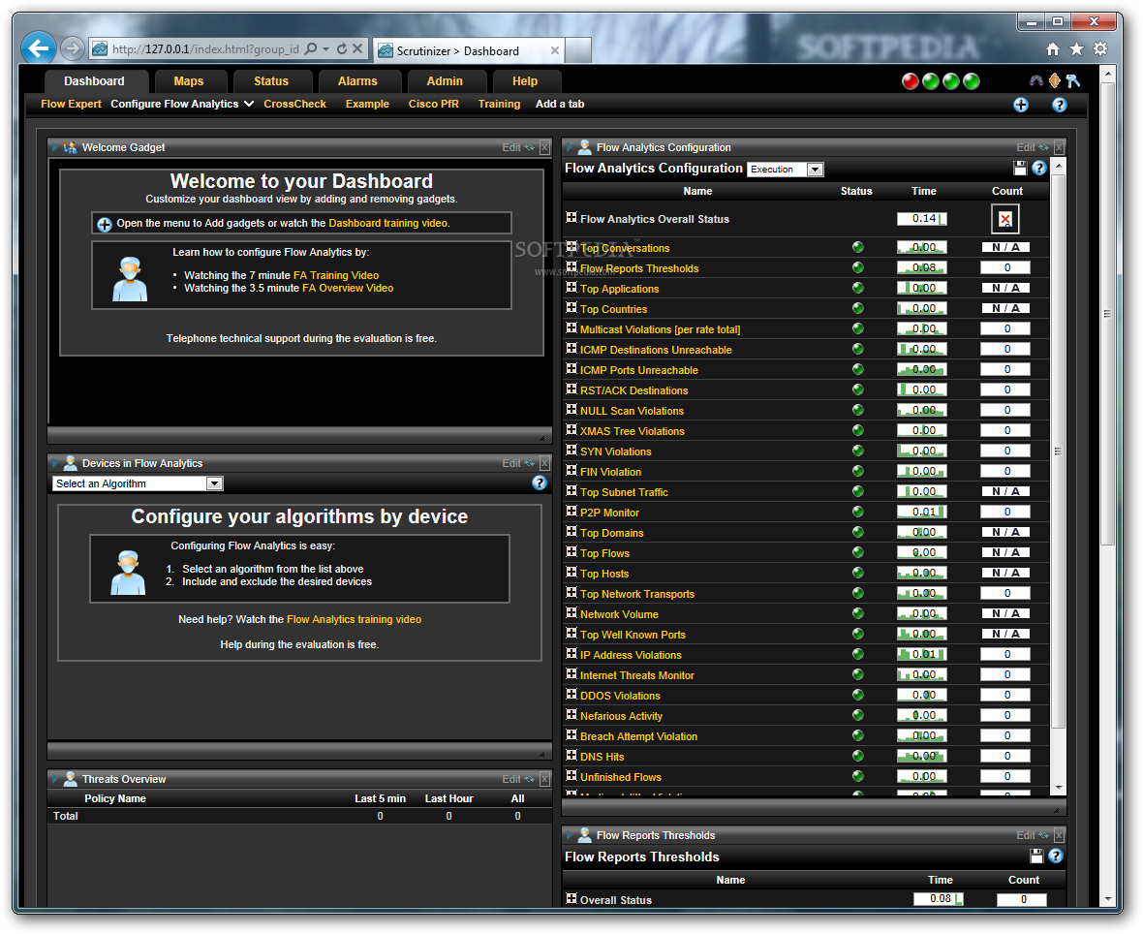The width and height of the screenshot is (1143, 934).
Task: Click the blue plus add-gadget icon
Action: tap(1021, 105)
